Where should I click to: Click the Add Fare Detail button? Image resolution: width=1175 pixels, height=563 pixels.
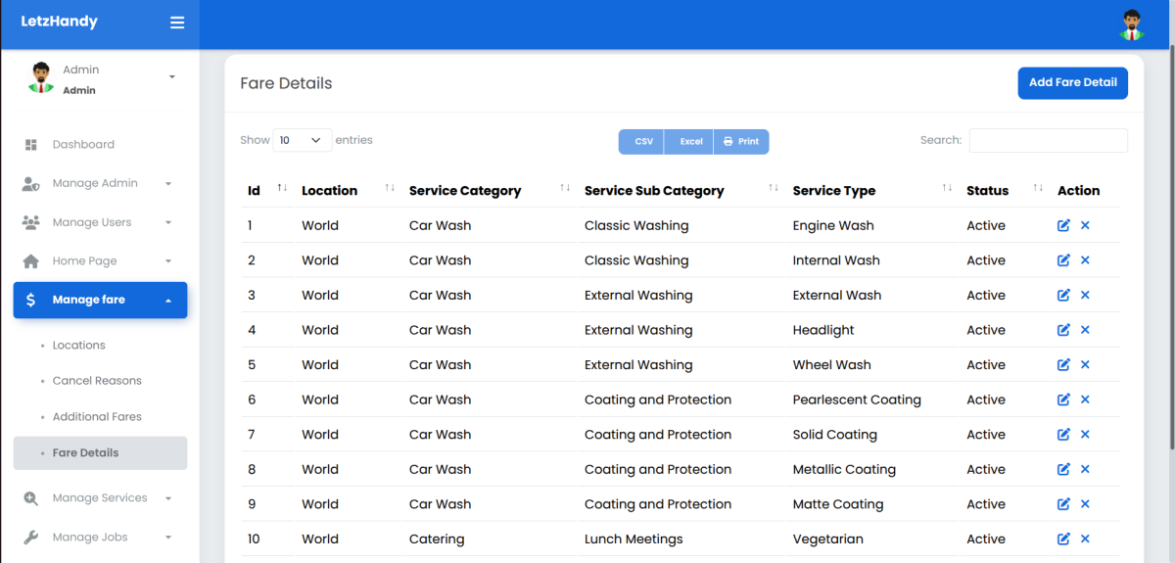[1072, 83]
